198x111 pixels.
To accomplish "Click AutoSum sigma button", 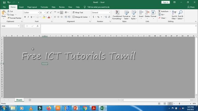I will pos(163,11).
